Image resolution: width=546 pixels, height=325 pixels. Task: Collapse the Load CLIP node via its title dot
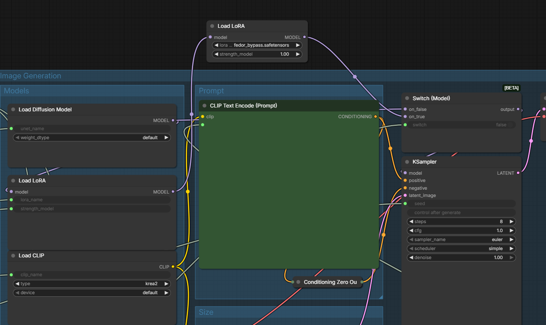pos(13,256)
